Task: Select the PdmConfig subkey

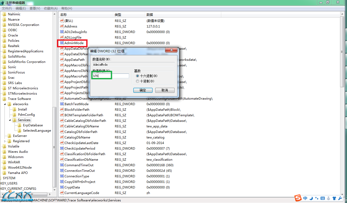Action: point(26,114)
